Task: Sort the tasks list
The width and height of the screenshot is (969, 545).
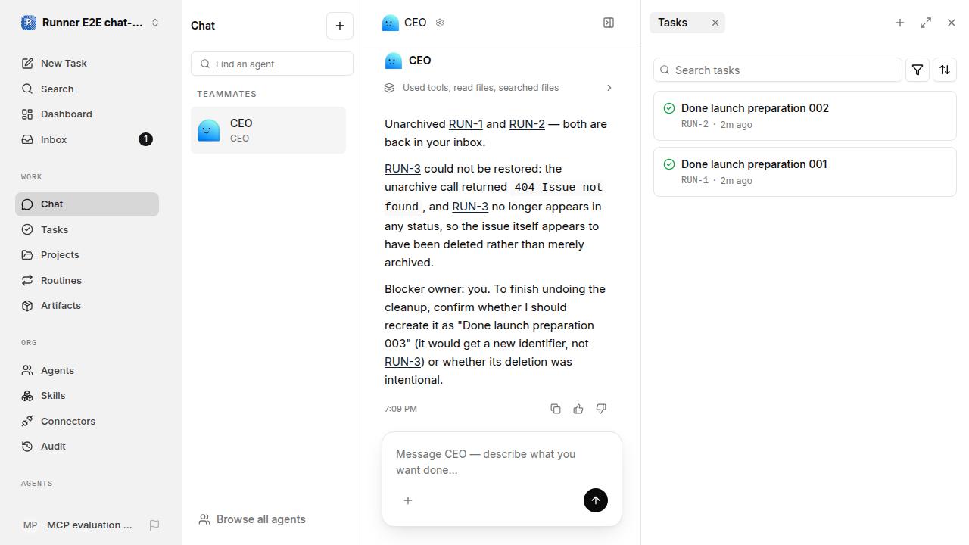Action: (945, 70)
